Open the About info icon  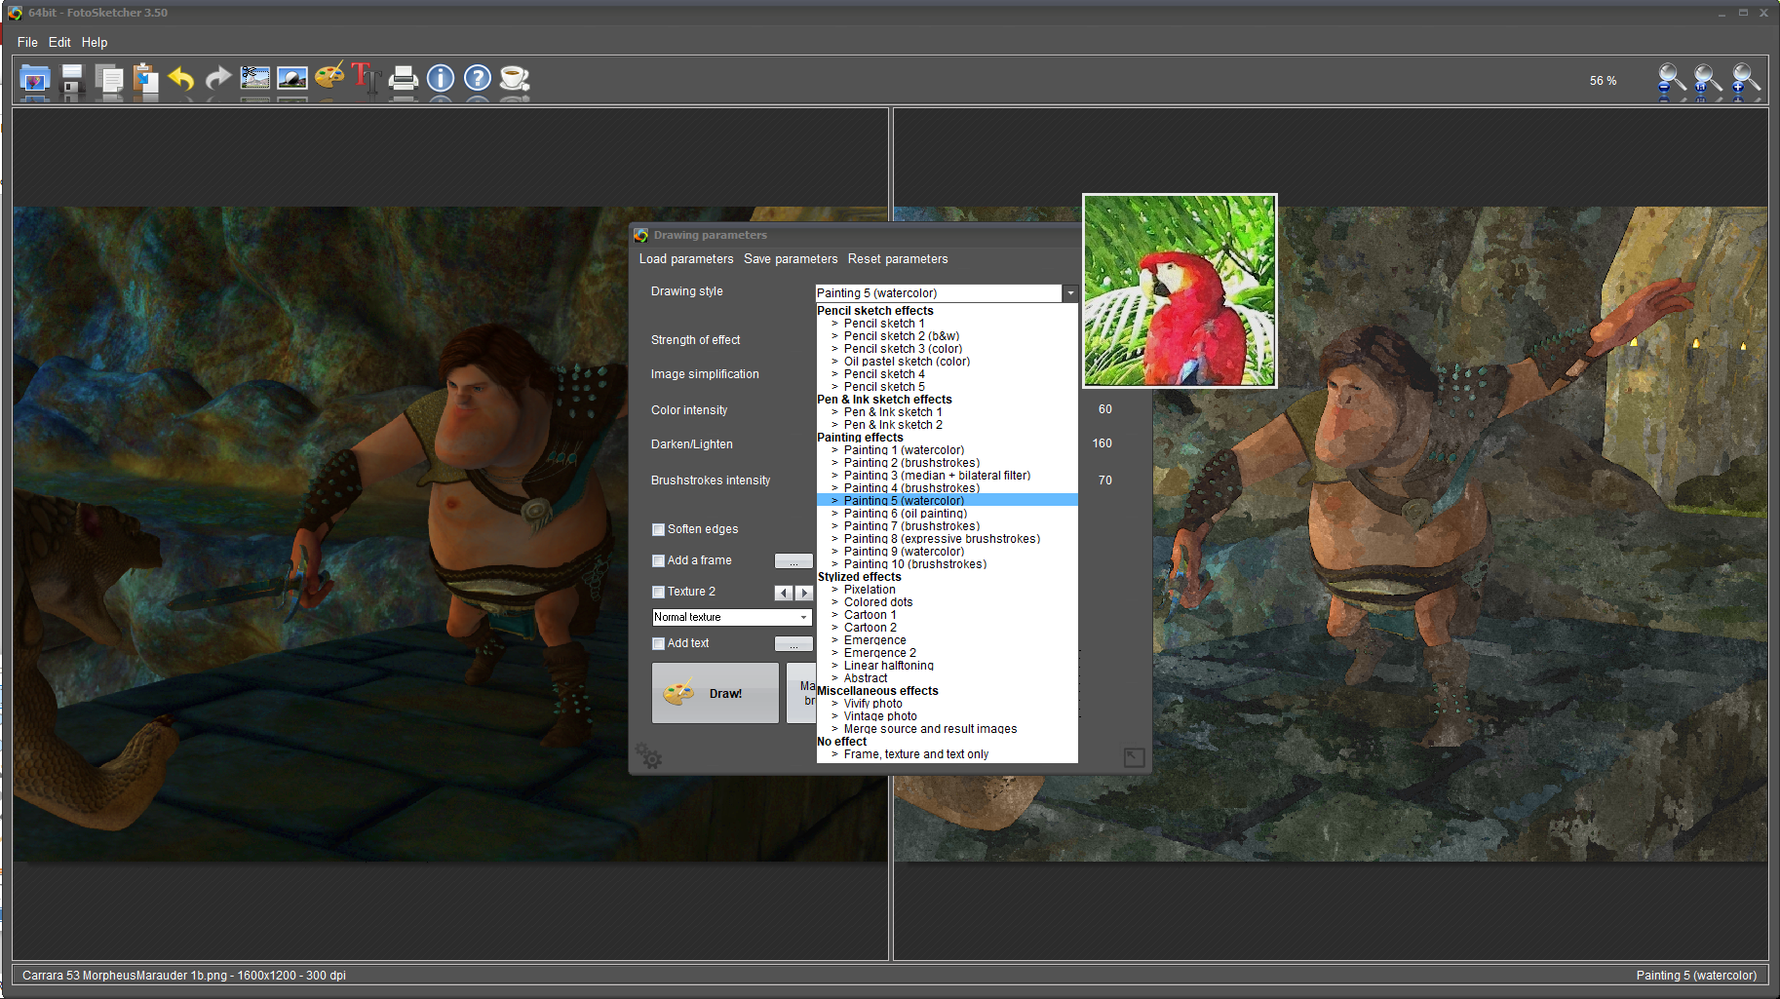pyautogui.click(x=441, y=79)
